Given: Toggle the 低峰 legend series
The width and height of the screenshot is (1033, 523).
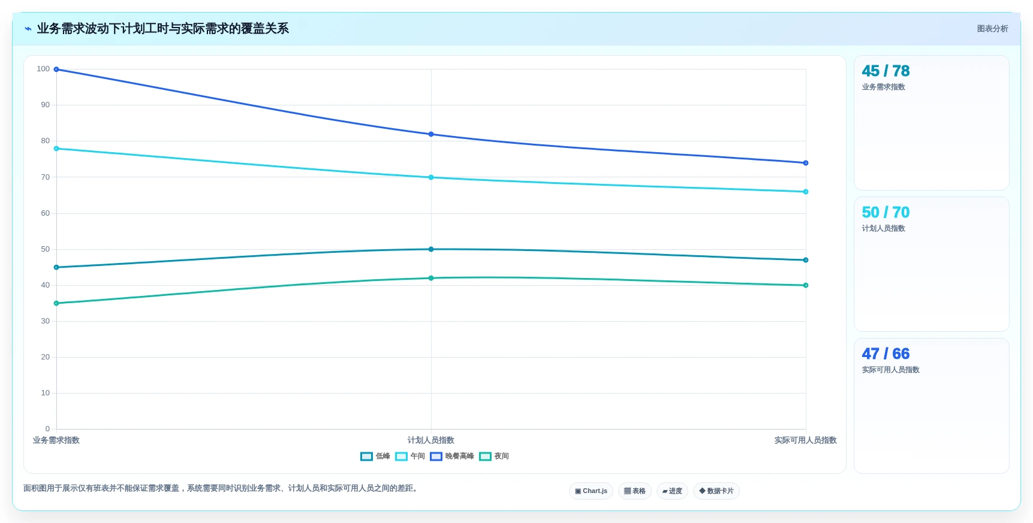Looking at the screenshot, I should 375,457.
